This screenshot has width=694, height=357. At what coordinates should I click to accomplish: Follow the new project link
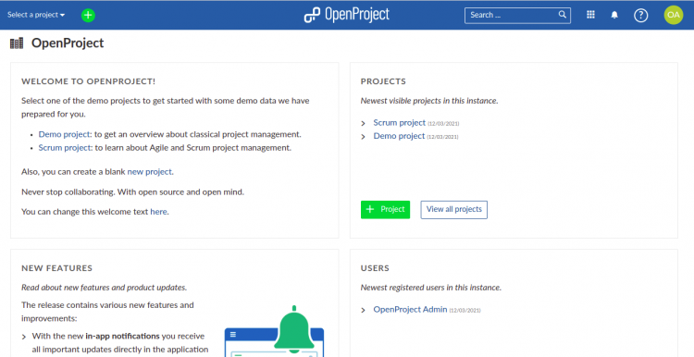150,172
